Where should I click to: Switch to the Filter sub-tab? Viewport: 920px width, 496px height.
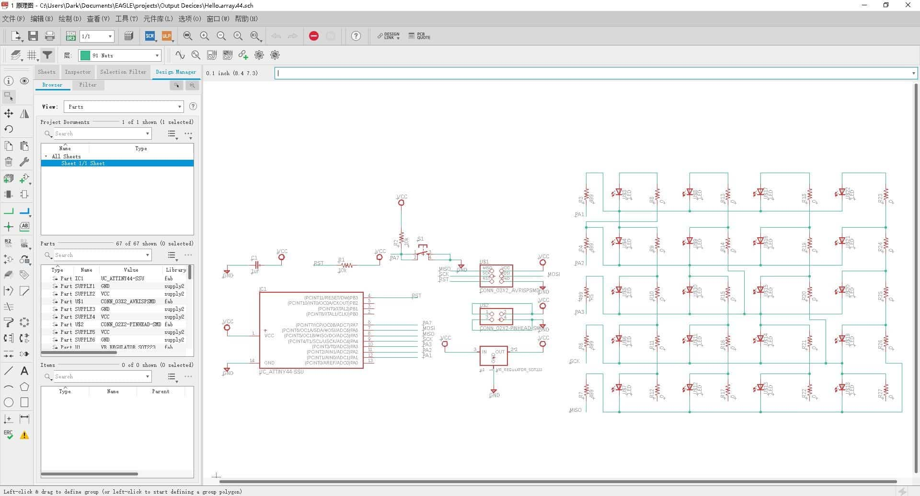click(88, 85)
